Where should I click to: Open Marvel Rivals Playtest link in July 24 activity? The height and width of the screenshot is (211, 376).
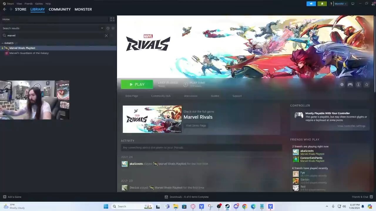172,164
